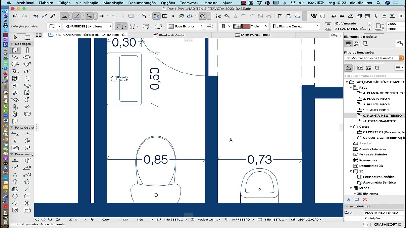Switch to the A.02 PAINEL HORZ tab
Image resolution: width=406 pixels, height=228 pixels.
253,35
